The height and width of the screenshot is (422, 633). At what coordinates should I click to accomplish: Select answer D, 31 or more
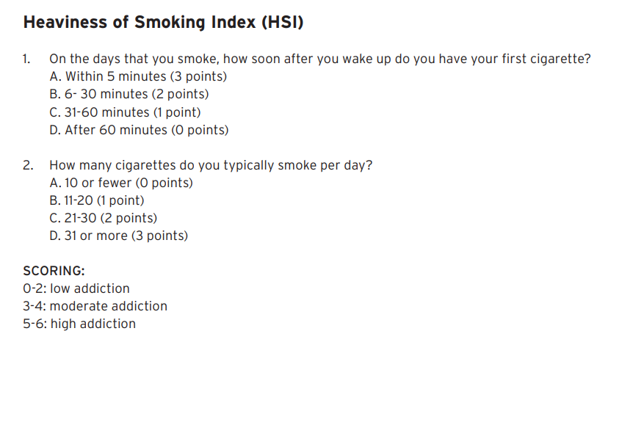point(118,236)
